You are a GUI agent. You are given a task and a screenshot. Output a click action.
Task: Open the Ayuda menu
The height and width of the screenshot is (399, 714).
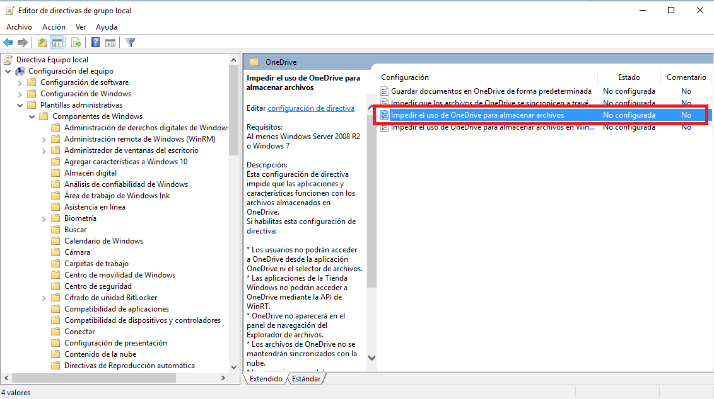pyautogui.click(x=107, y=27)
